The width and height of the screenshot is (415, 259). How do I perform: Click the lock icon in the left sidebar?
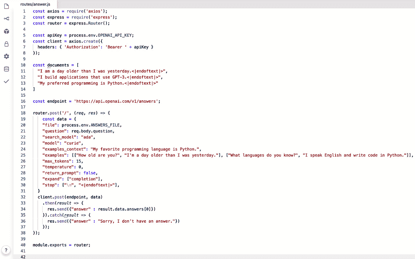point(5,44)
